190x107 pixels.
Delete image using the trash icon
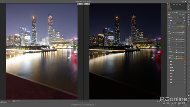[x=88, y=101]
